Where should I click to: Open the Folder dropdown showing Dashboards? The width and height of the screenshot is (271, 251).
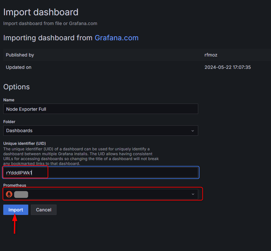coord(101,131)
